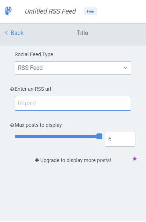Open help icon beside Max posts to display
146x222 pixels.
(x=12, y=125)
